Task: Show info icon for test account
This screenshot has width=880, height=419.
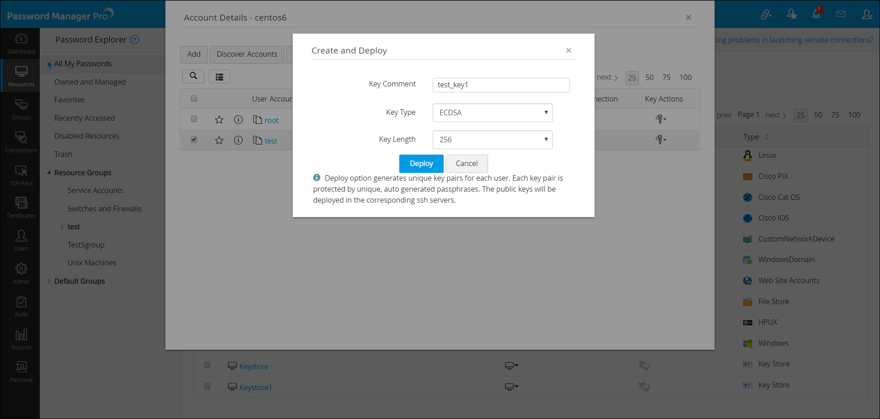Action: click(238, 140)
